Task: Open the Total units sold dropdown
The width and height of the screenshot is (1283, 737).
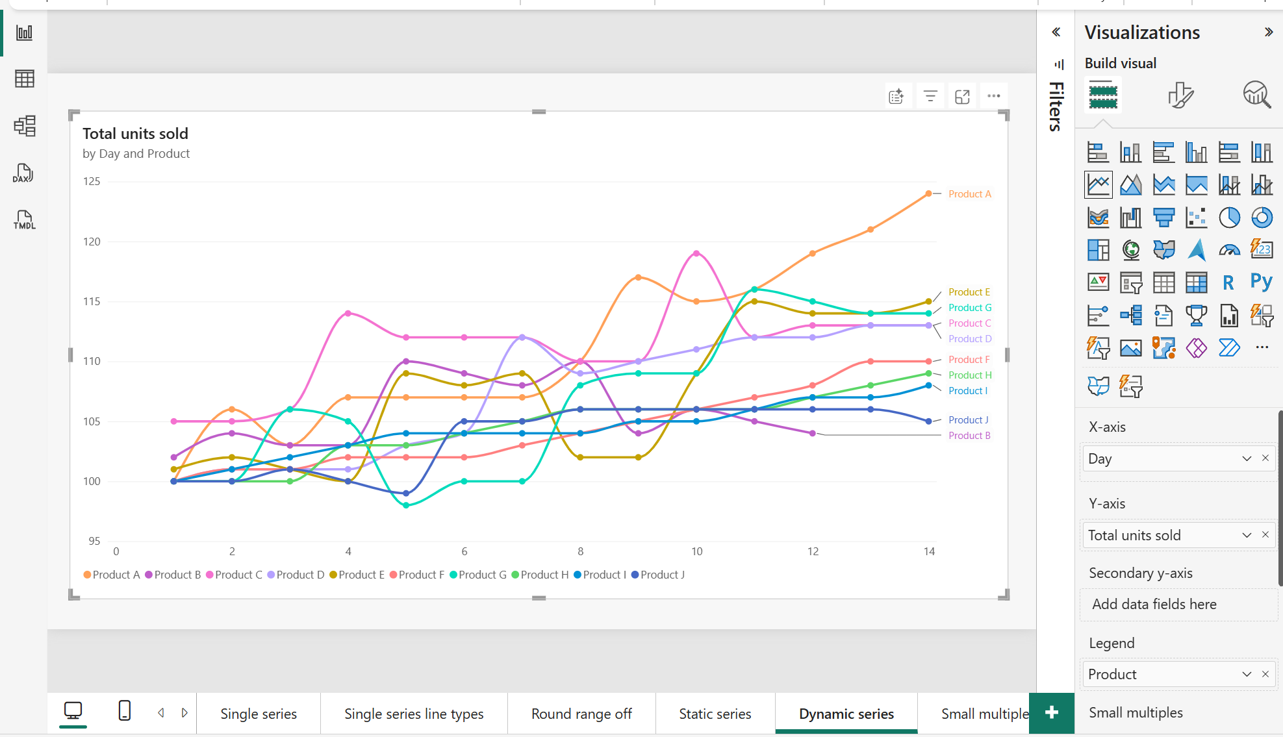Action: click(x=1247, y=535)
